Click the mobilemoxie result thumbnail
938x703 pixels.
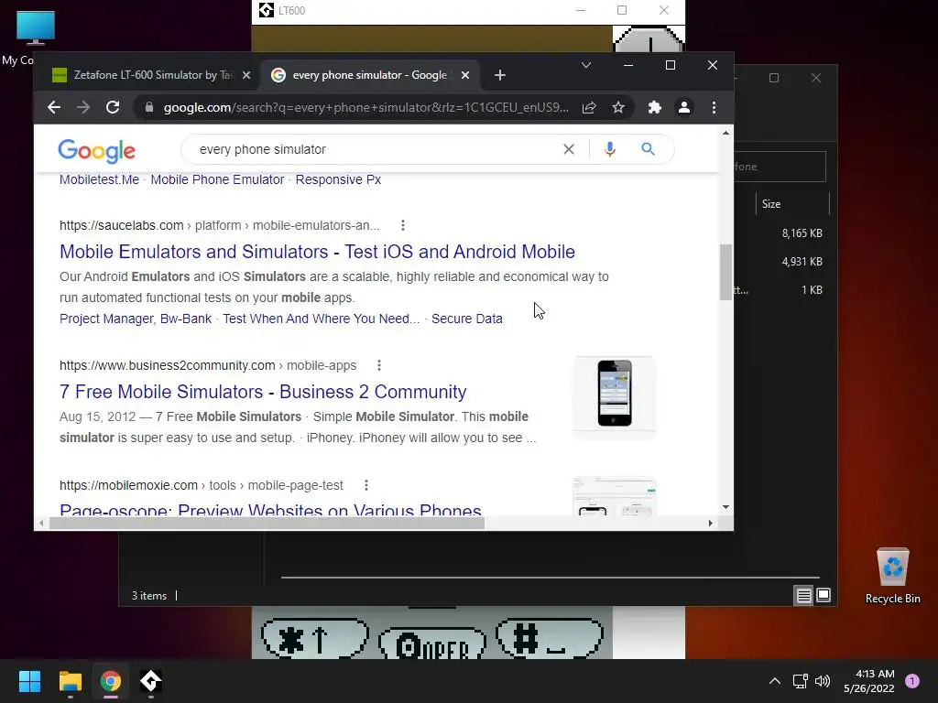click(615, 496)
